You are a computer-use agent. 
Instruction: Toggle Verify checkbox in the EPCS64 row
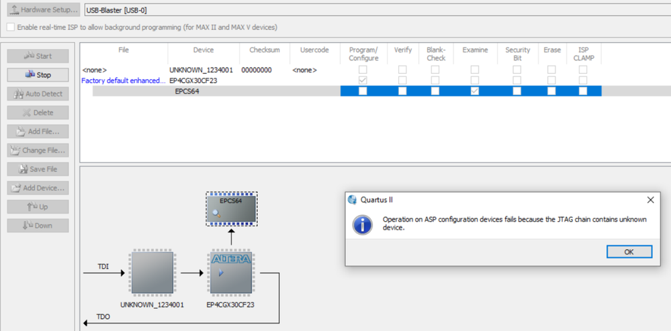[402, 91]
